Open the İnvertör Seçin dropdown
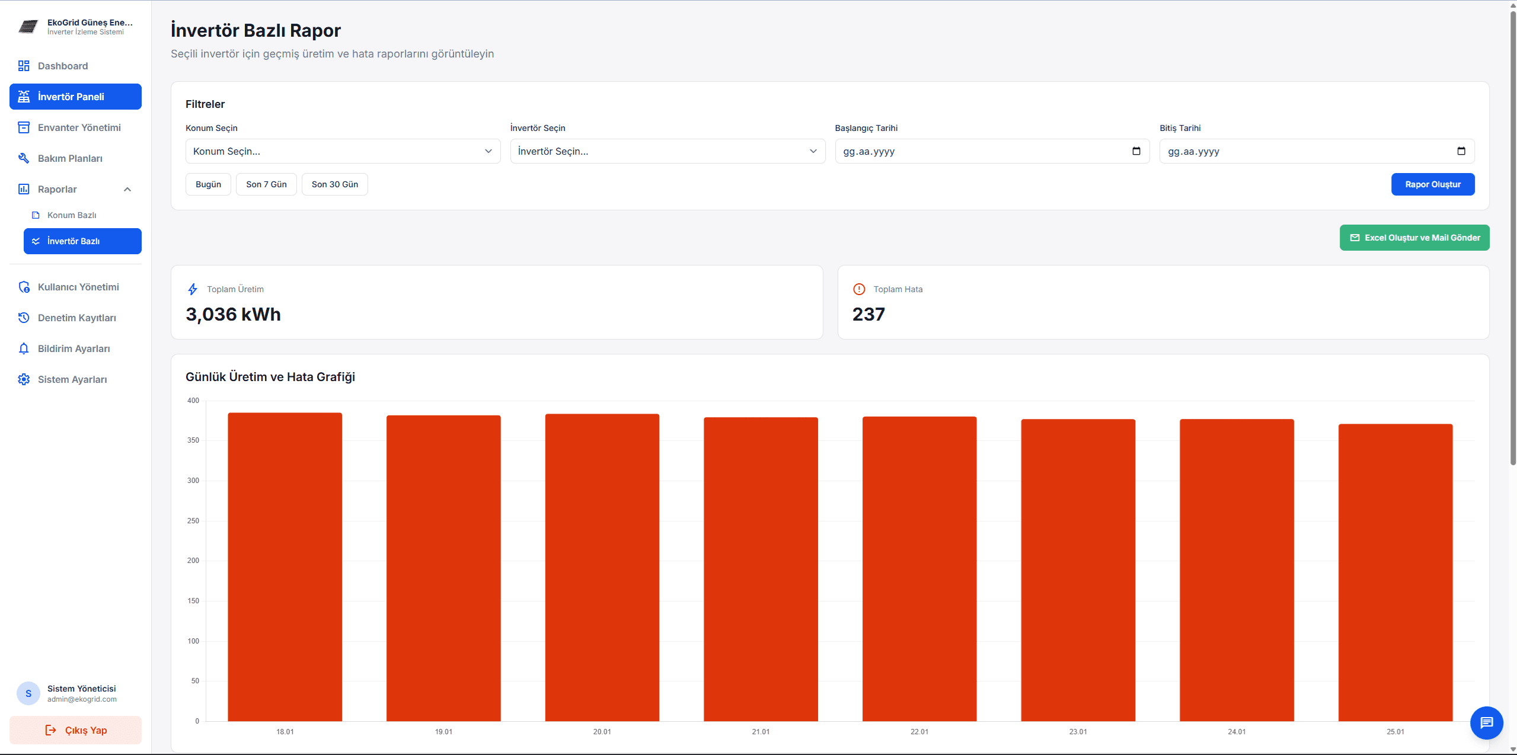This screenshot has width=1517, height=755. pos(667,151)
